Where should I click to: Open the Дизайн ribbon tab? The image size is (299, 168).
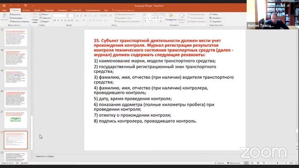coord(37,10)
